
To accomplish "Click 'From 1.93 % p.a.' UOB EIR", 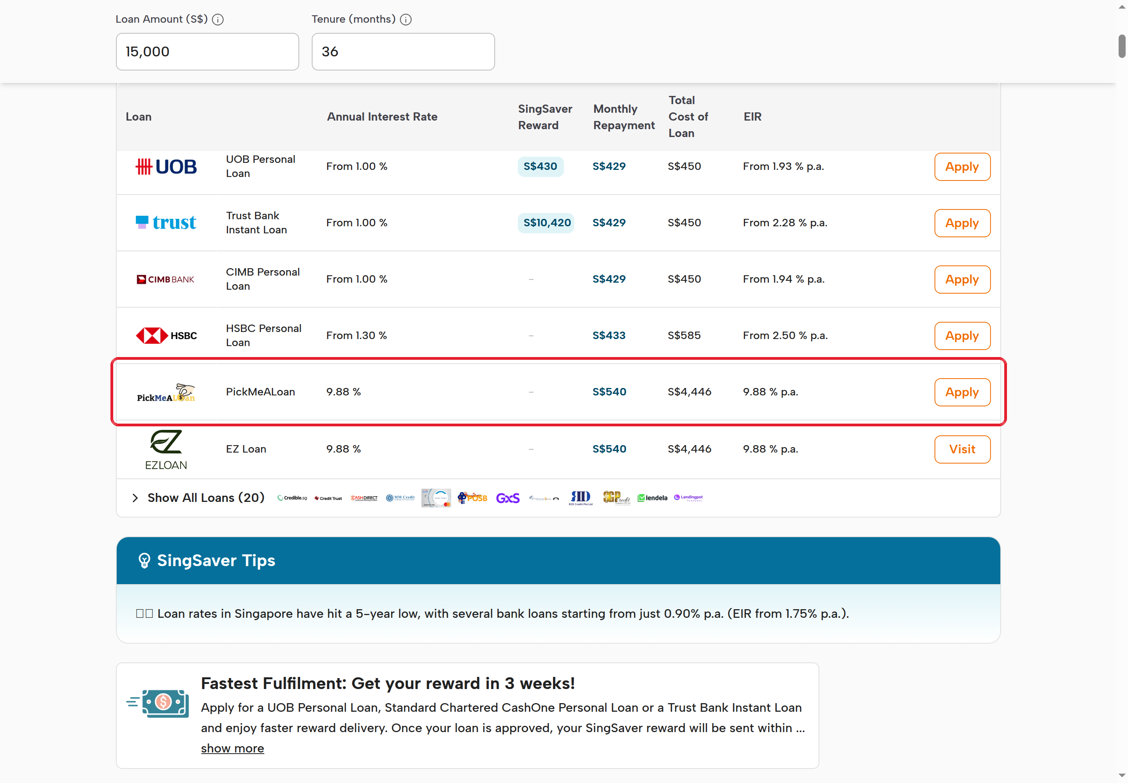I will click(783, 166).
